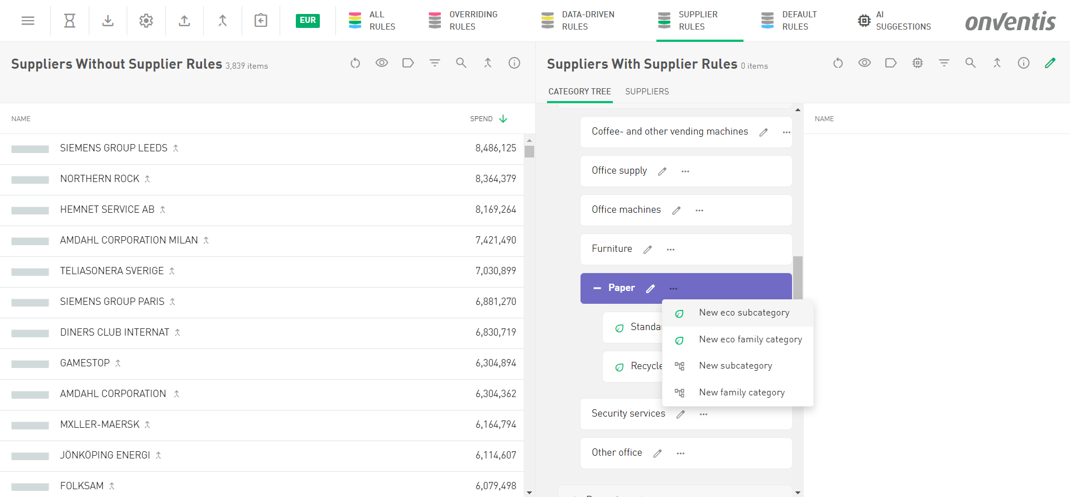Viewport: 1070px width, 497px height.
Task: Toggle eye visibility in left panel header
Action: click(x=382, y=63)
